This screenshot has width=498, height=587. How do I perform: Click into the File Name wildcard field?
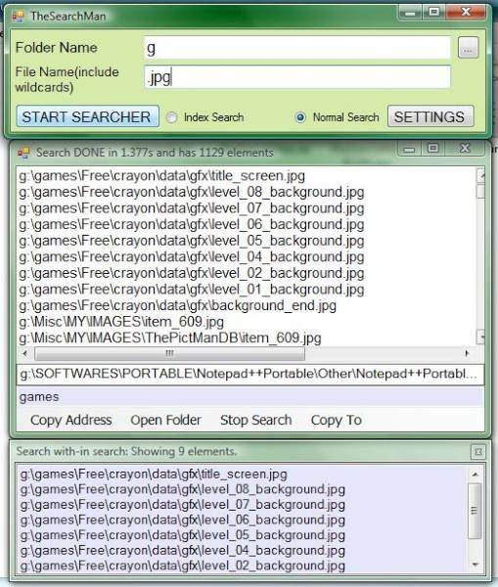click(297, 76)
